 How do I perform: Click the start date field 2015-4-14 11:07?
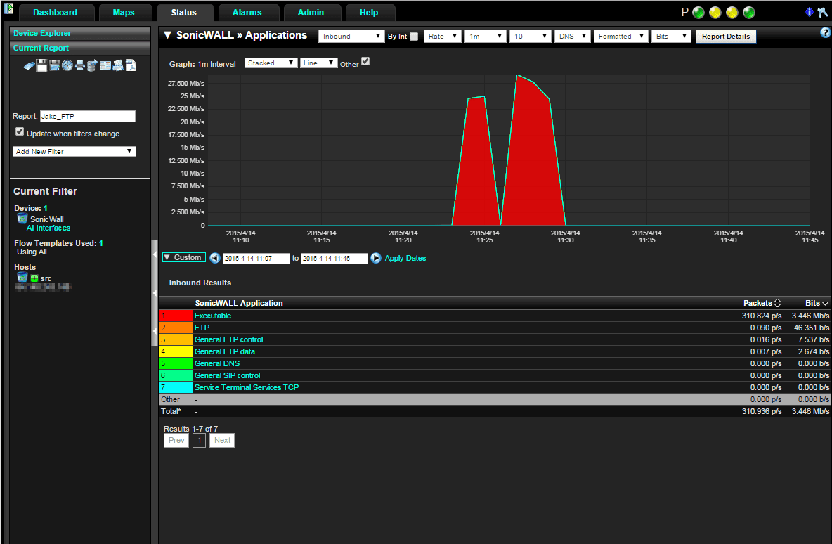(x=256, y=259)
